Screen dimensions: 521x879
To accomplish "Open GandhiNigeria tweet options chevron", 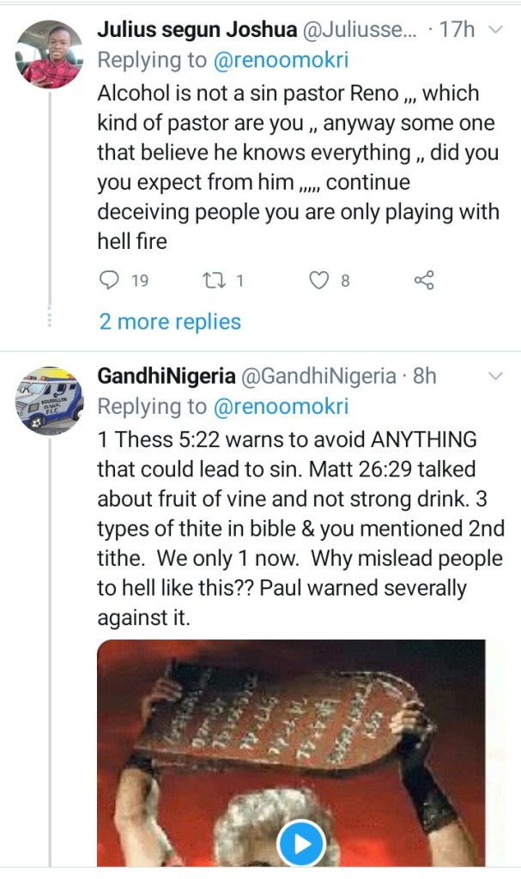I will pyautogui.click(x=495, y=377).
